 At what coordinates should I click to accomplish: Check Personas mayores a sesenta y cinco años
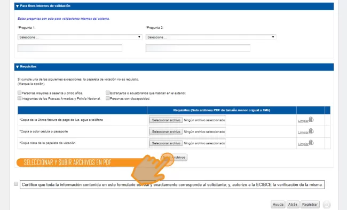coord(19,92)
